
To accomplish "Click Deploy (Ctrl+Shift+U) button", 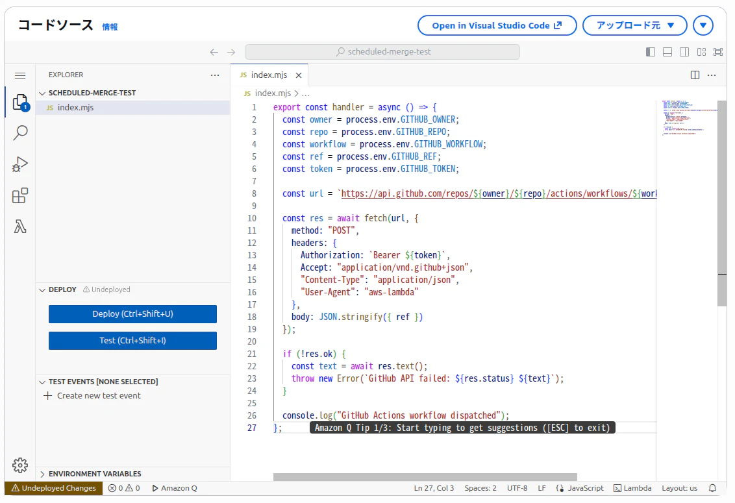I will click(132, 314).
